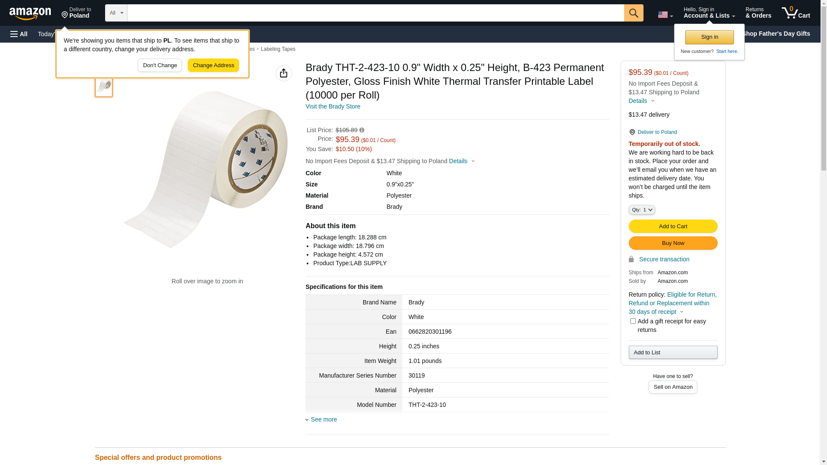Open the All hamburger menu

[x=19, y=34]
